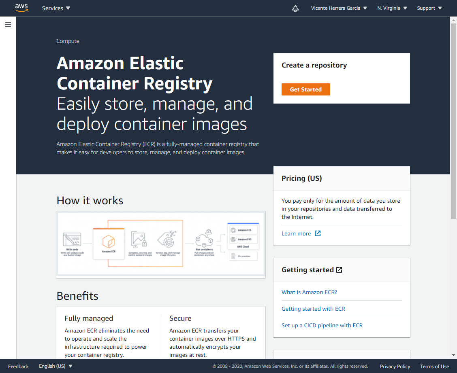
Task: Click the Amazon ECR icon in diagram
Action: pyautogui.click(x=109, y=242)
